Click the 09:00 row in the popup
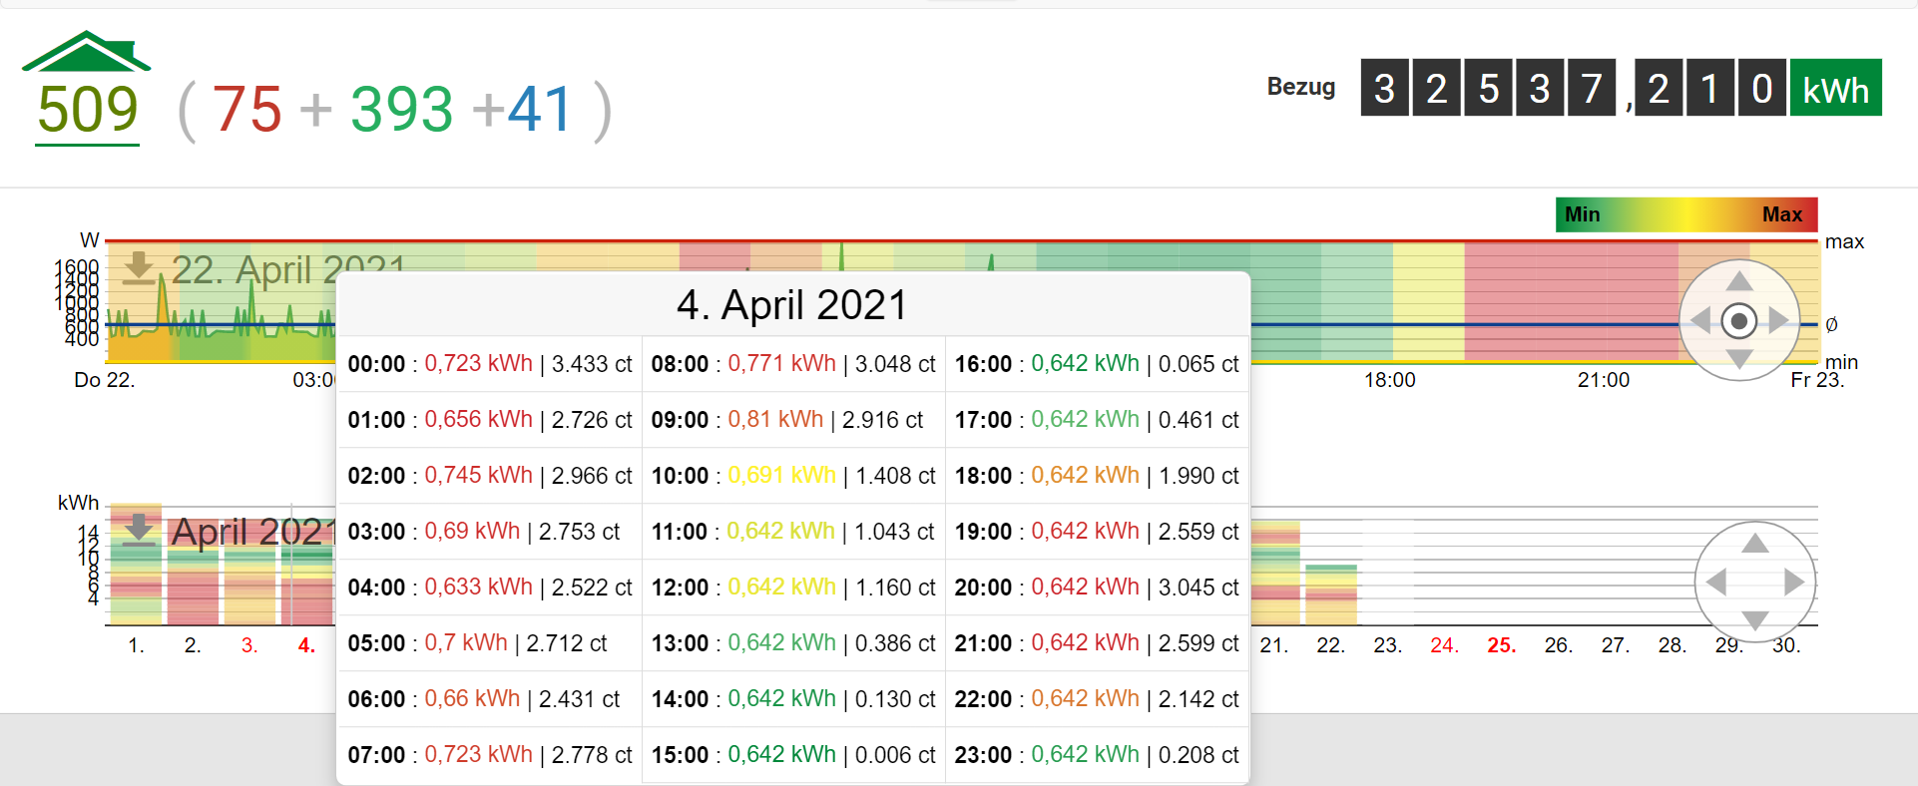Screen dimensions: 1918x786 point(792,420)
